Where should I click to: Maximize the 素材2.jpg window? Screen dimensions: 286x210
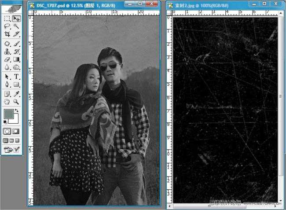point(264,4)
